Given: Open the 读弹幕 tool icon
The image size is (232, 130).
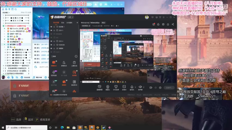Looking at the screenshot, I should [x=74, y=73].
